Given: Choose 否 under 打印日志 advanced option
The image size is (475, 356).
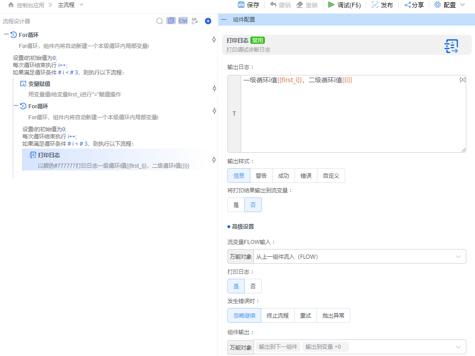Looking at the screenshot, I should click(x=253, y=286).
